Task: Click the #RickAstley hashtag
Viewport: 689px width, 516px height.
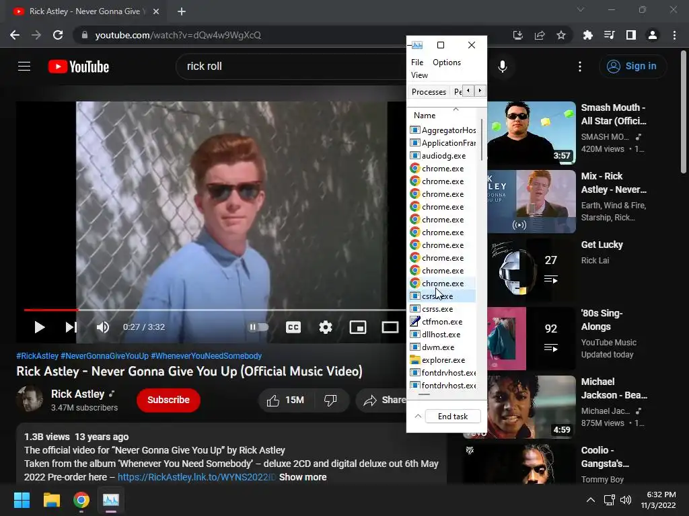Action: pos(38,356)
